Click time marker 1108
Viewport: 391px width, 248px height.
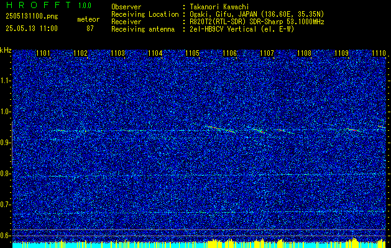point(304,53)
